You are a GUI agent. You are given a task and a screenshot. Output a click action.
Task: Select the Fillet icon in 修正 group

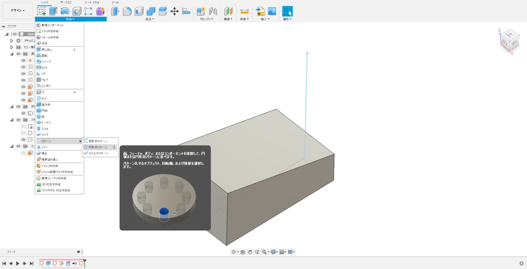[x=127, y=11]
